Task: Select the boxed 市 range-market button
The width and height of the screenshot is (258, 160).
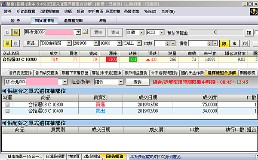Action: click(x=245, y=43)
